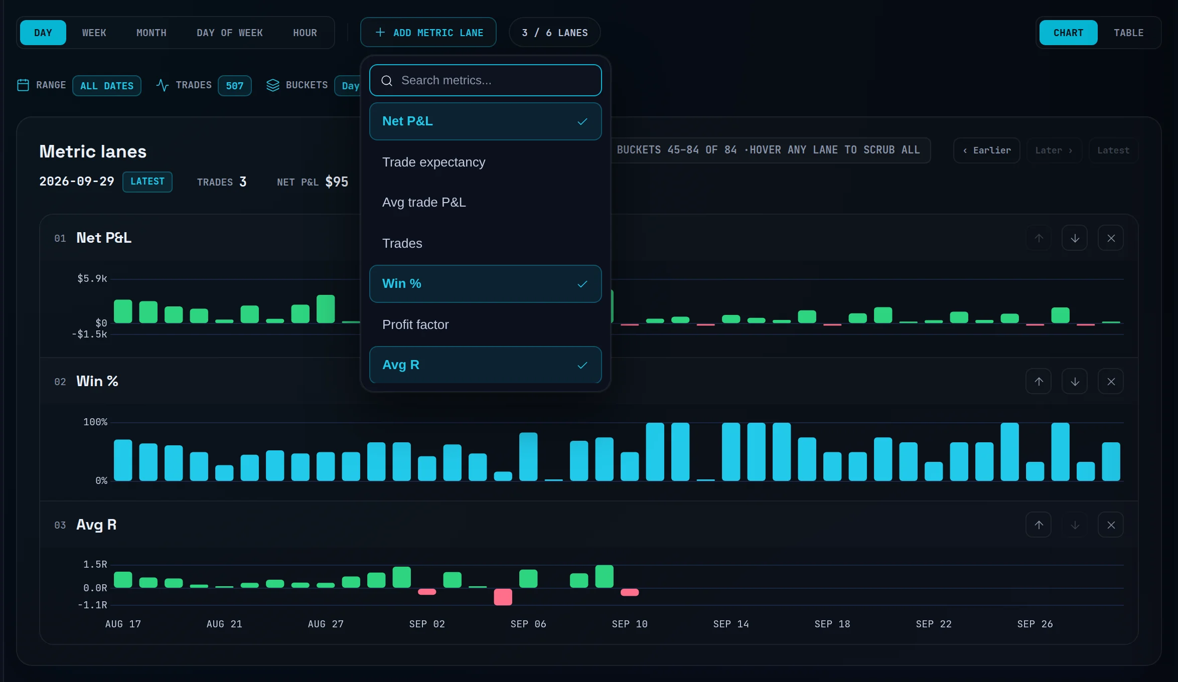
Task: Open Add Metric Lane dropdown
Action: coord(428,33)
